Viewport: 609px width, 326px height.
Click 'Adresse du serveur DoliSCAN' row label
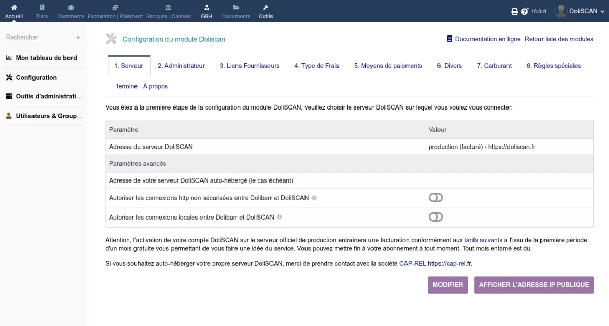pyautogui.click(x=151, y=147)
